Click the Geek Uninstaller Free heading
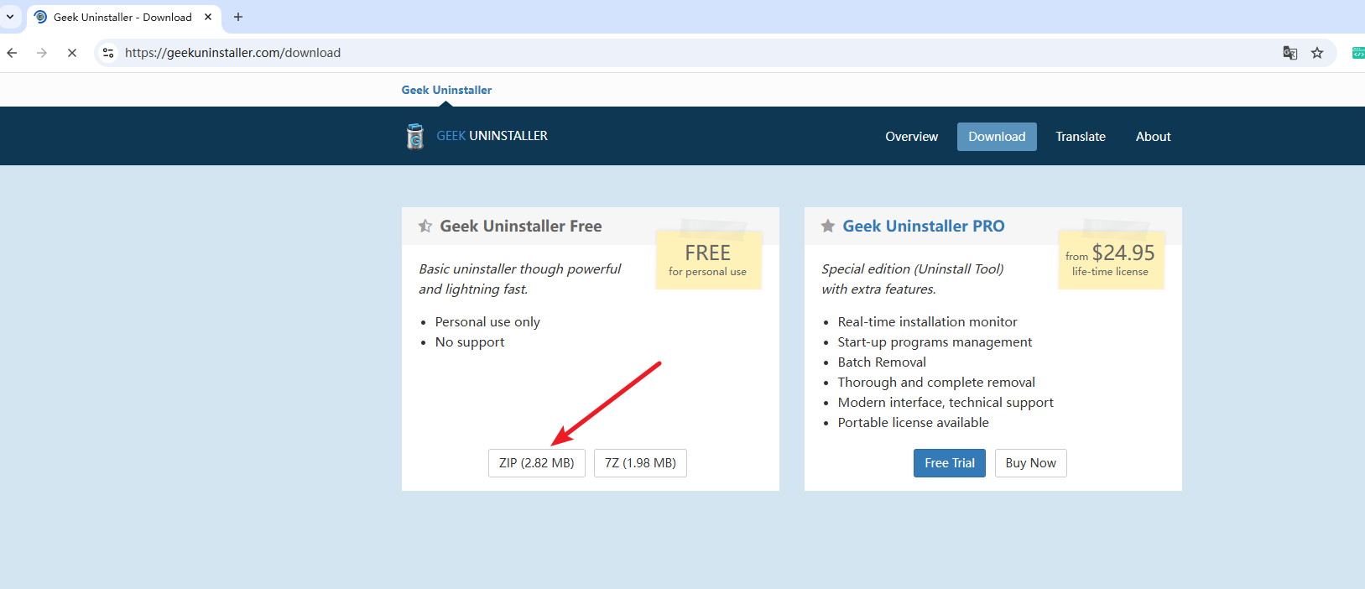The height and width of the screenshot is (589, 1365). (x=521, y=226)
